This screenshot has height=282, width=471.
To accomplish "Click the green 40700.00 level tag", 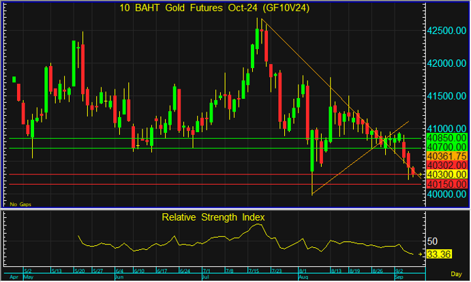I will click(x=446, y=147).
